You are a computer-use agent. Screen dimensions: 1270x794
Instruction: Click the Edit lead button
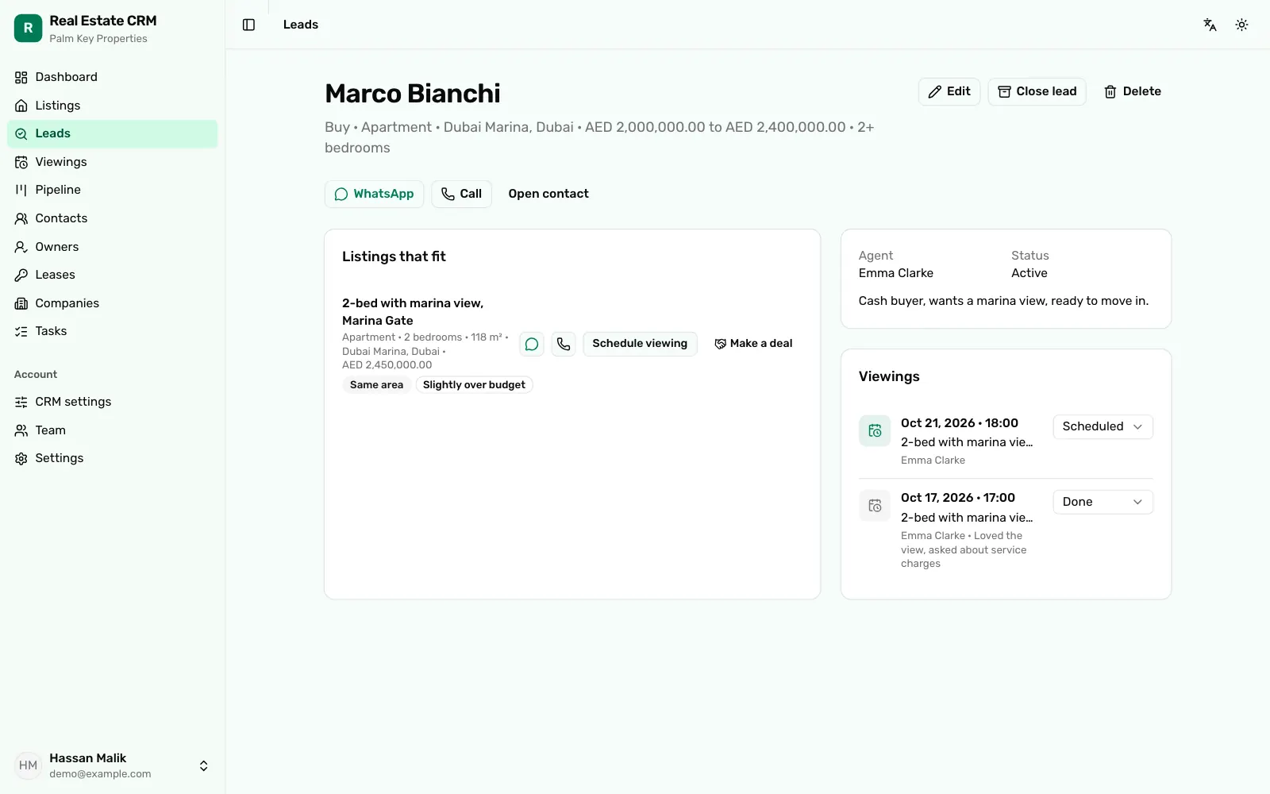point(949,91)
